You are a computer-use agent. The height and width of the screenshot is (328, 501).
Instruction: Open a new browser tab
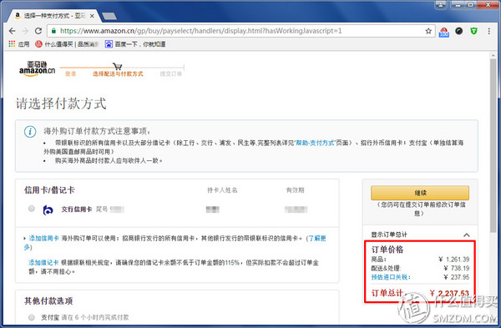click(x=109, y=16)
